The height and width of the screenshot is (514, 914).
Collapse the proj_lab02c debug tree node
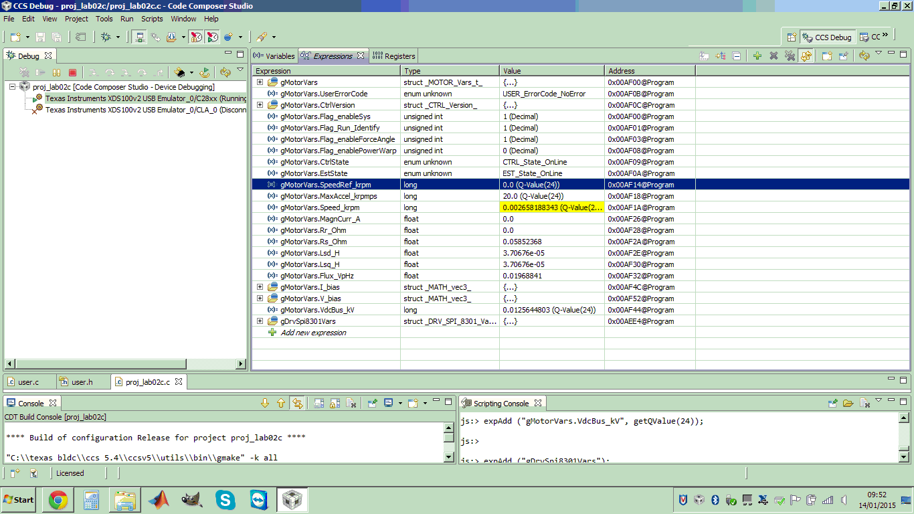pos(13,87)
